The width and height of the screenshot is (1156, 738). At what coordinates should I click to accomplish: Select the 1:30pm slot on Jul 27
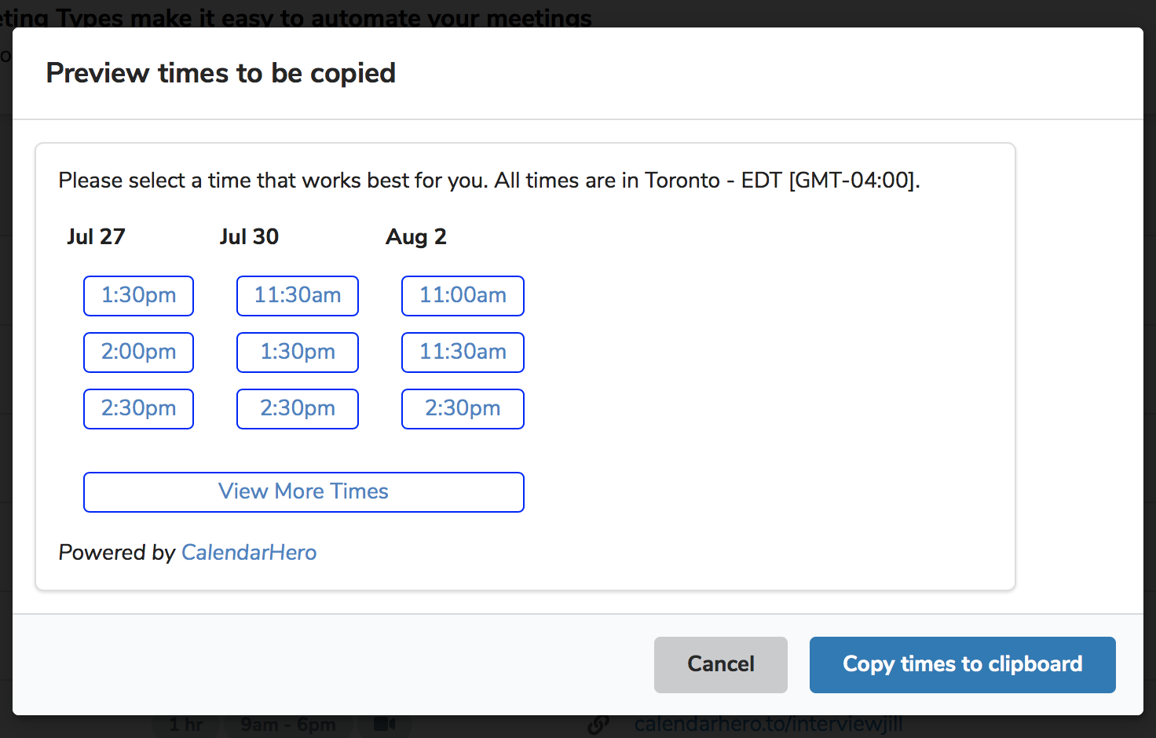coord(138,296)
